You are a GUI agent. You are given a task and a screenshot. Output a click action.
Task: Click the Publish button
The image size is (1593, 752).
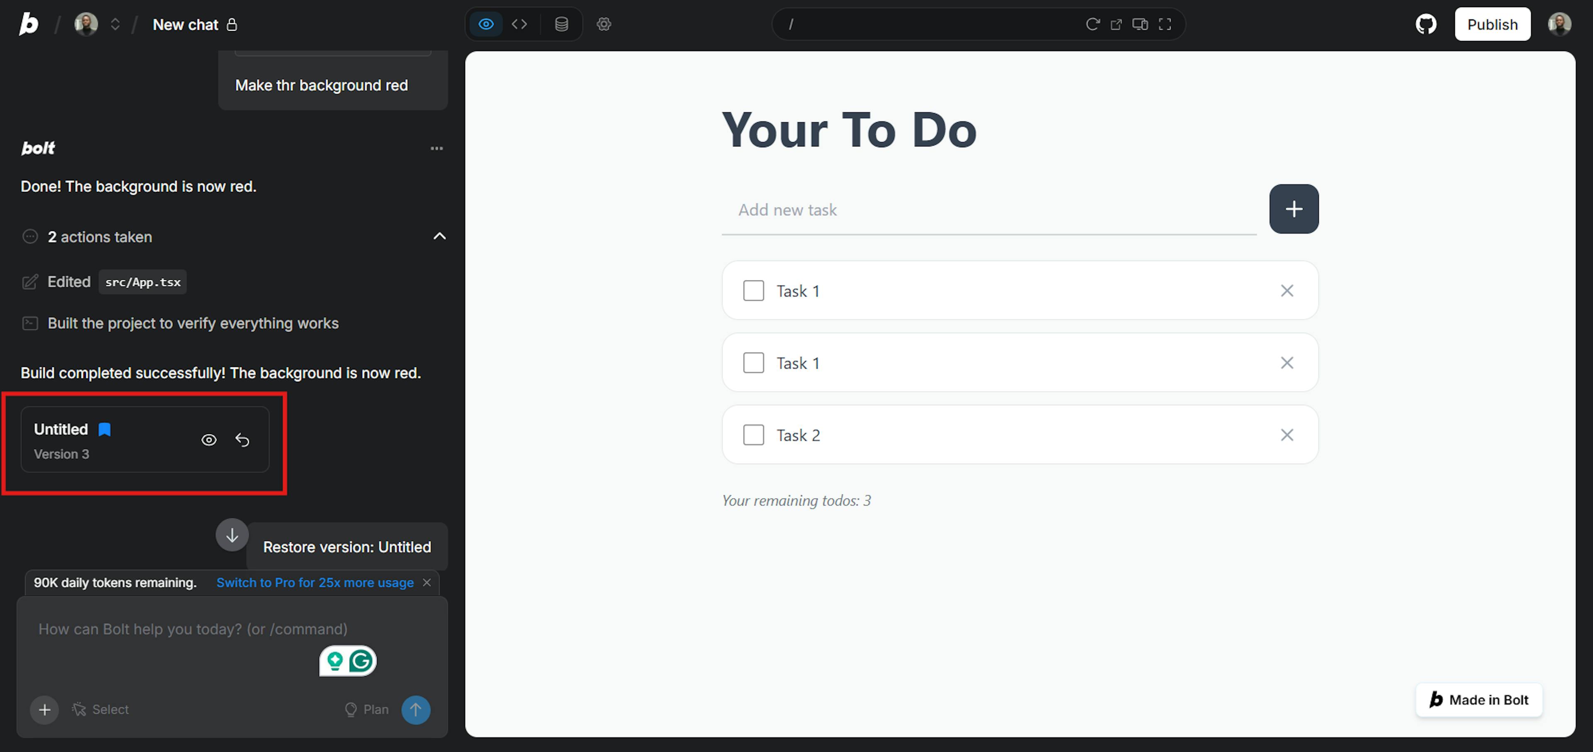click(x=1492, y=24)
